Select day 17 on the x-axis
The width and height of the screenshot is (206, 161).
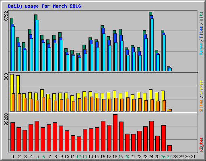click(109, 157)
